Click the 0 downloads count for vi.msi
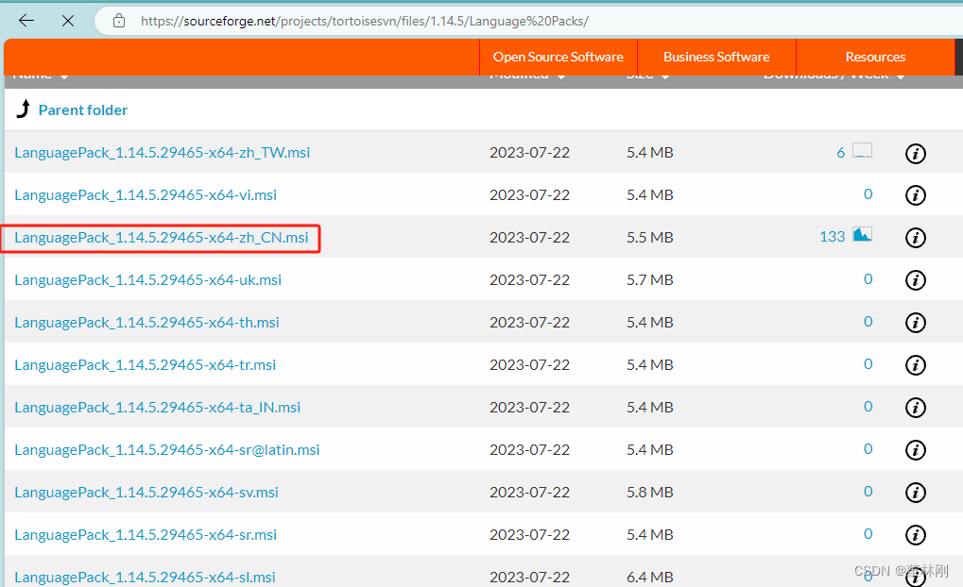This screenshot has height=587, width=963. point(868,193)
